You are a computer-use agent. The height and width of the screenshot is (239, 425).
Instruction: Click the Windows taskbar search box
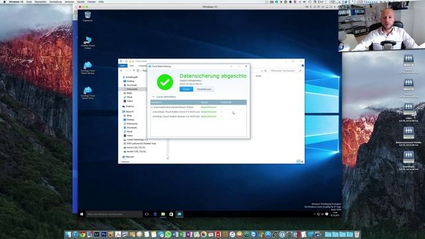coord(114,214)
